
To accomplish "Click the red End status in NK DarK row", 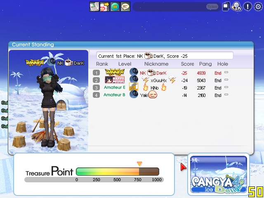I will [218, 73].
